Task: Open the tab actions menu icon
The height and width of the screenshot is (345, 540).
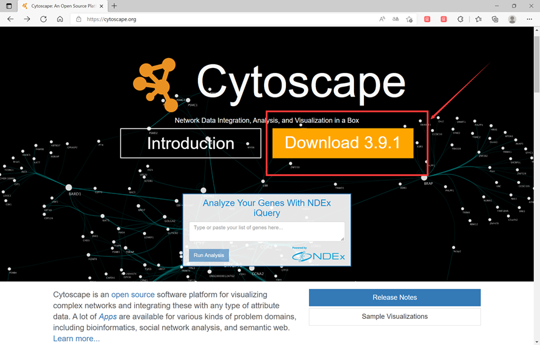Action: [x=9, y=6]
